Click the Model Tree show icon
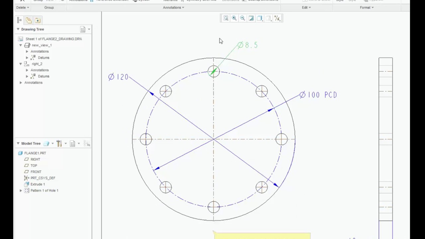425x239 pixels. 46,143
